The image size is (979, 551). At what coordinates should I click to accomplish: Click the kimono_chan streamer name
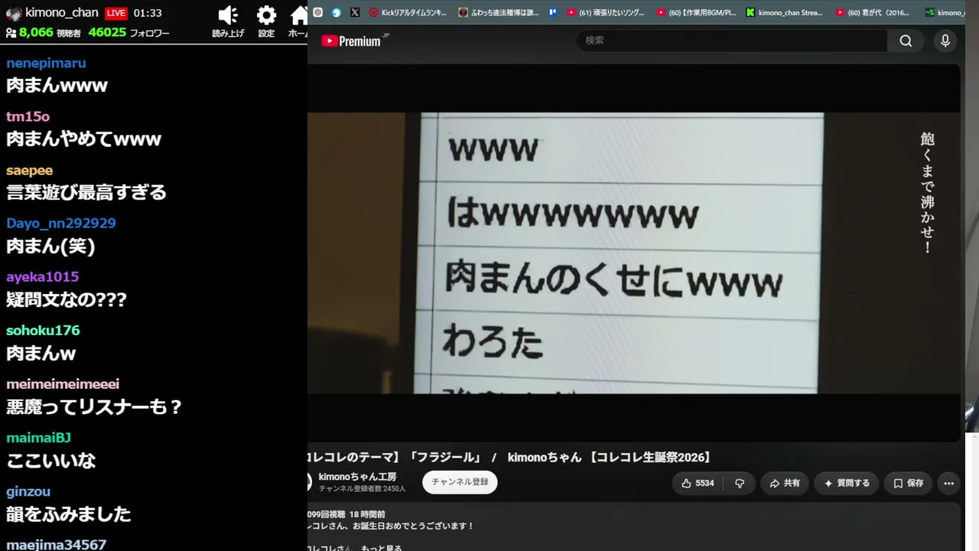(62, 13)
